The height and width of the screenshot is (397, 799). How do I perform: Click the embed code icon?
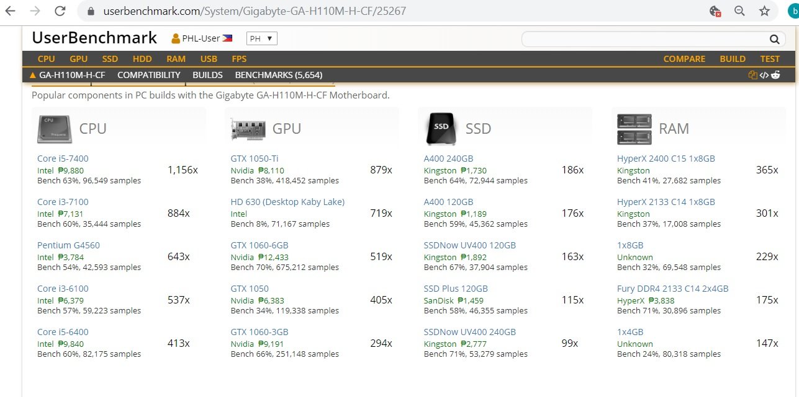(764, 75)
